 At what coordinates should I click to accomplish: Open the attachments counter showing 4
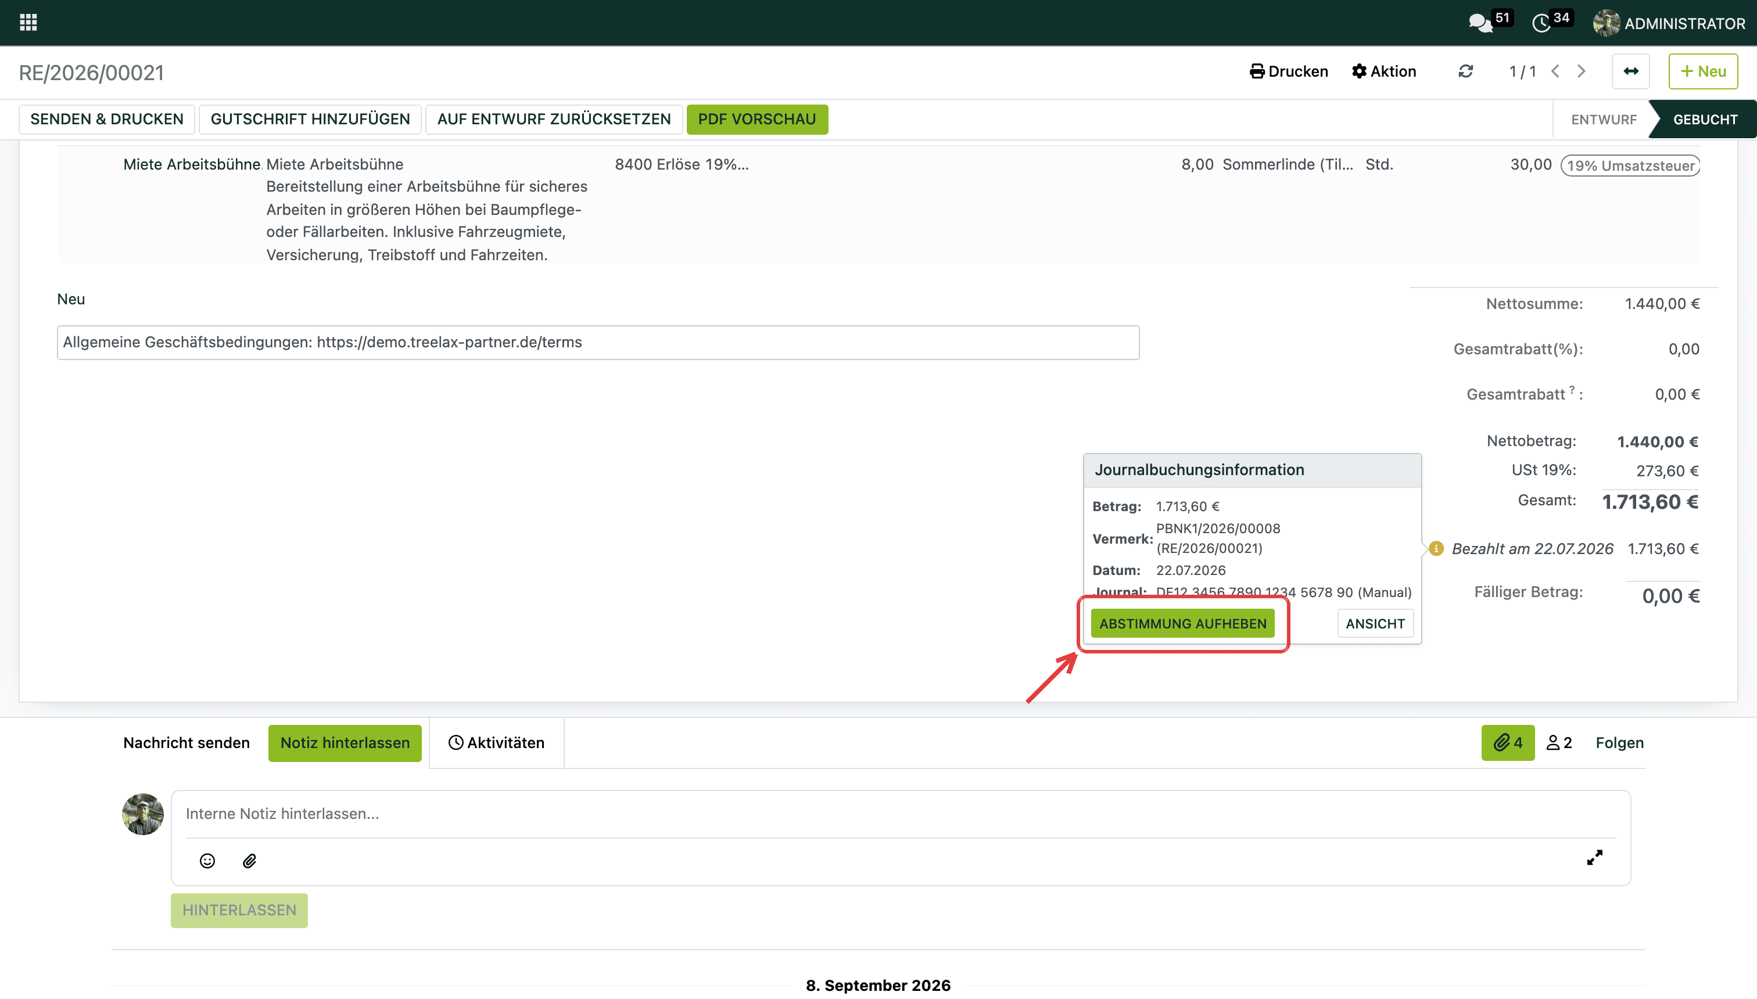[1508, 742]
